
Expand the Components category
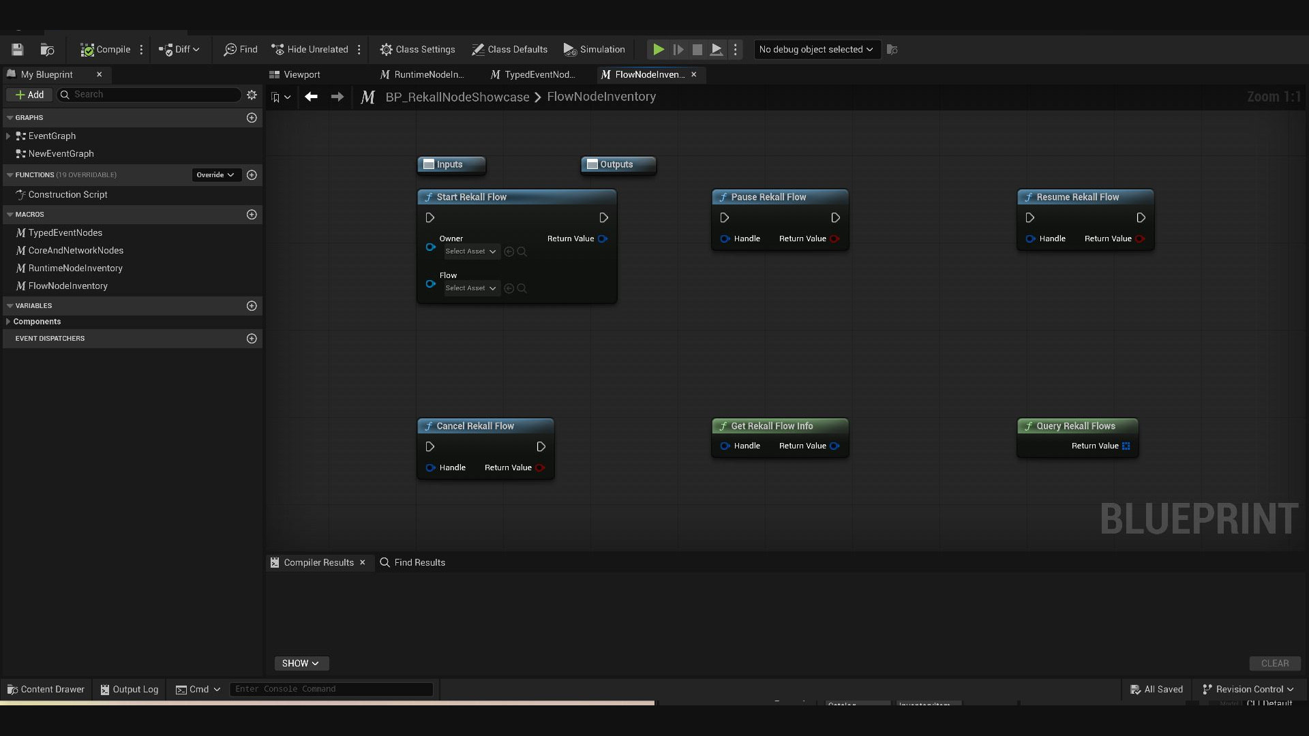pyautogui.click(x=8, y=321)
